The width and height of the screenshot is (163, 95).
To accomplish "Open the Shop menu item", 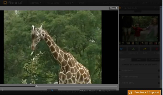I will tap(81, 3).
